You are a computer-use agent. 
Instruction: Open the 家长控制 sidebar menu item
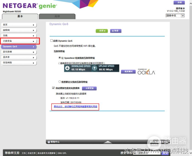click(x=19, y=52)
